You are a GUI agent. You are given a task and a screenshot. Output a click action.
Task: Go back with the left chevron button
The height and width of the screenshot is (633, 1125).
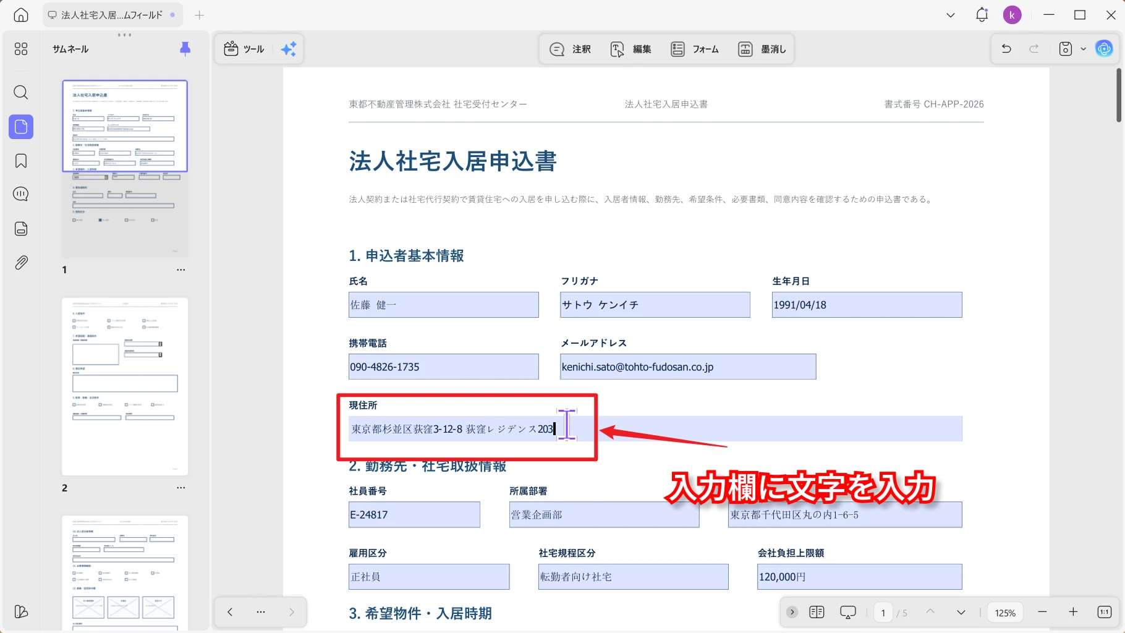(230, 612)
